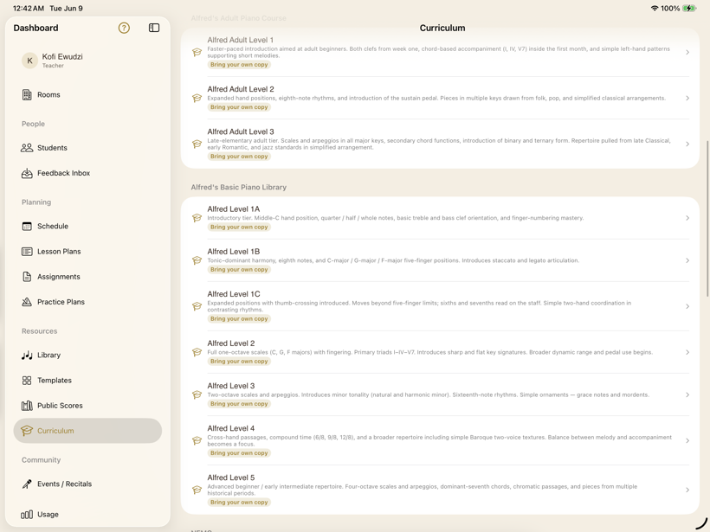Screen dimensions: 710x532
Task: Click graduation cap icon beside Alfred Level 1A
Action: click(197, 218)
